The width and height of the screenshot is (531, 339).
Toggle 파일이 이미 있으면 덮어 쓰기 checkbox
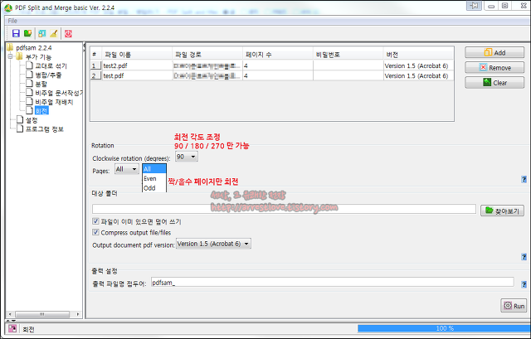[x=95, y=221]
